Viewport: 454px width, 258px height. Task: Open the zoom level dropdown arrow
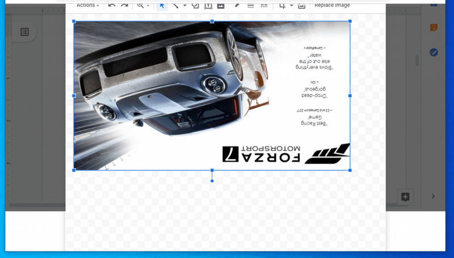click(x=148, y=6)
